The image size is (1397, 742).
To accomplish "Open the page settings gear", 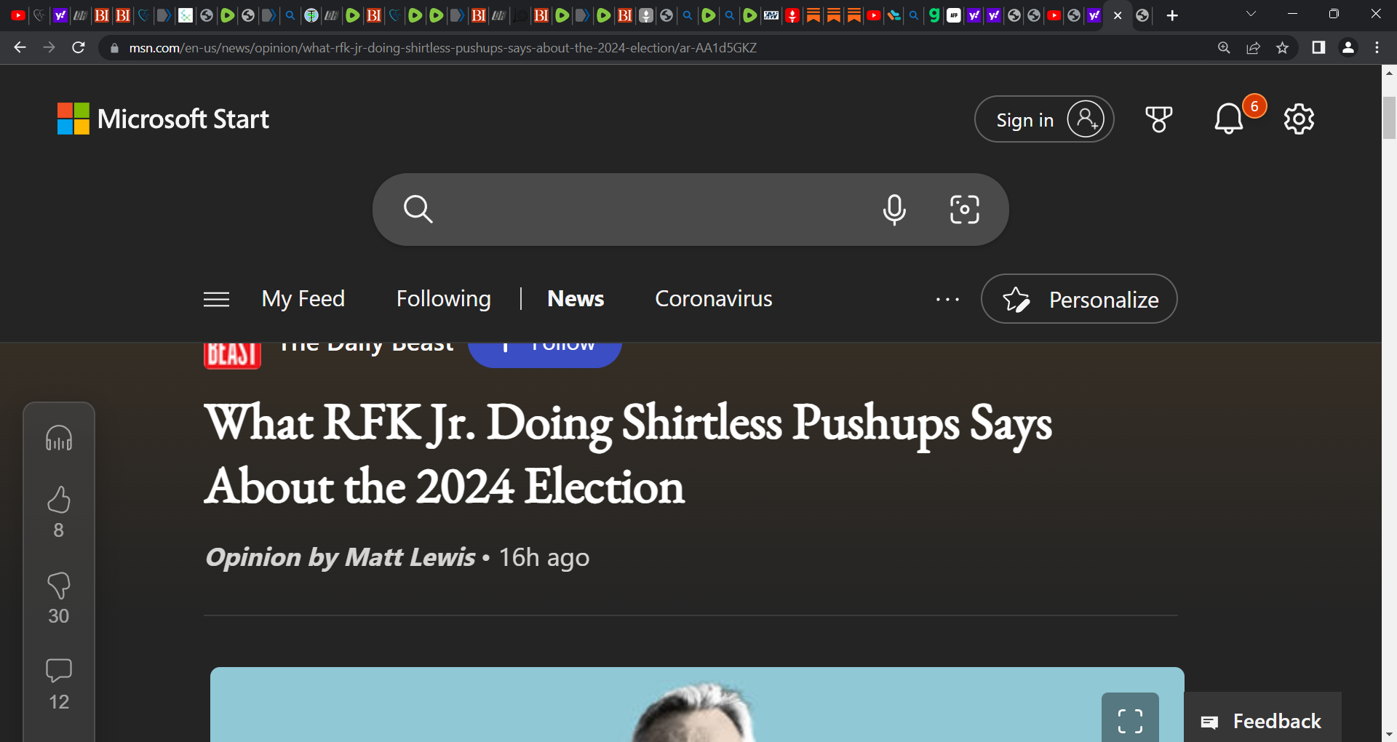I will 1299,119.
